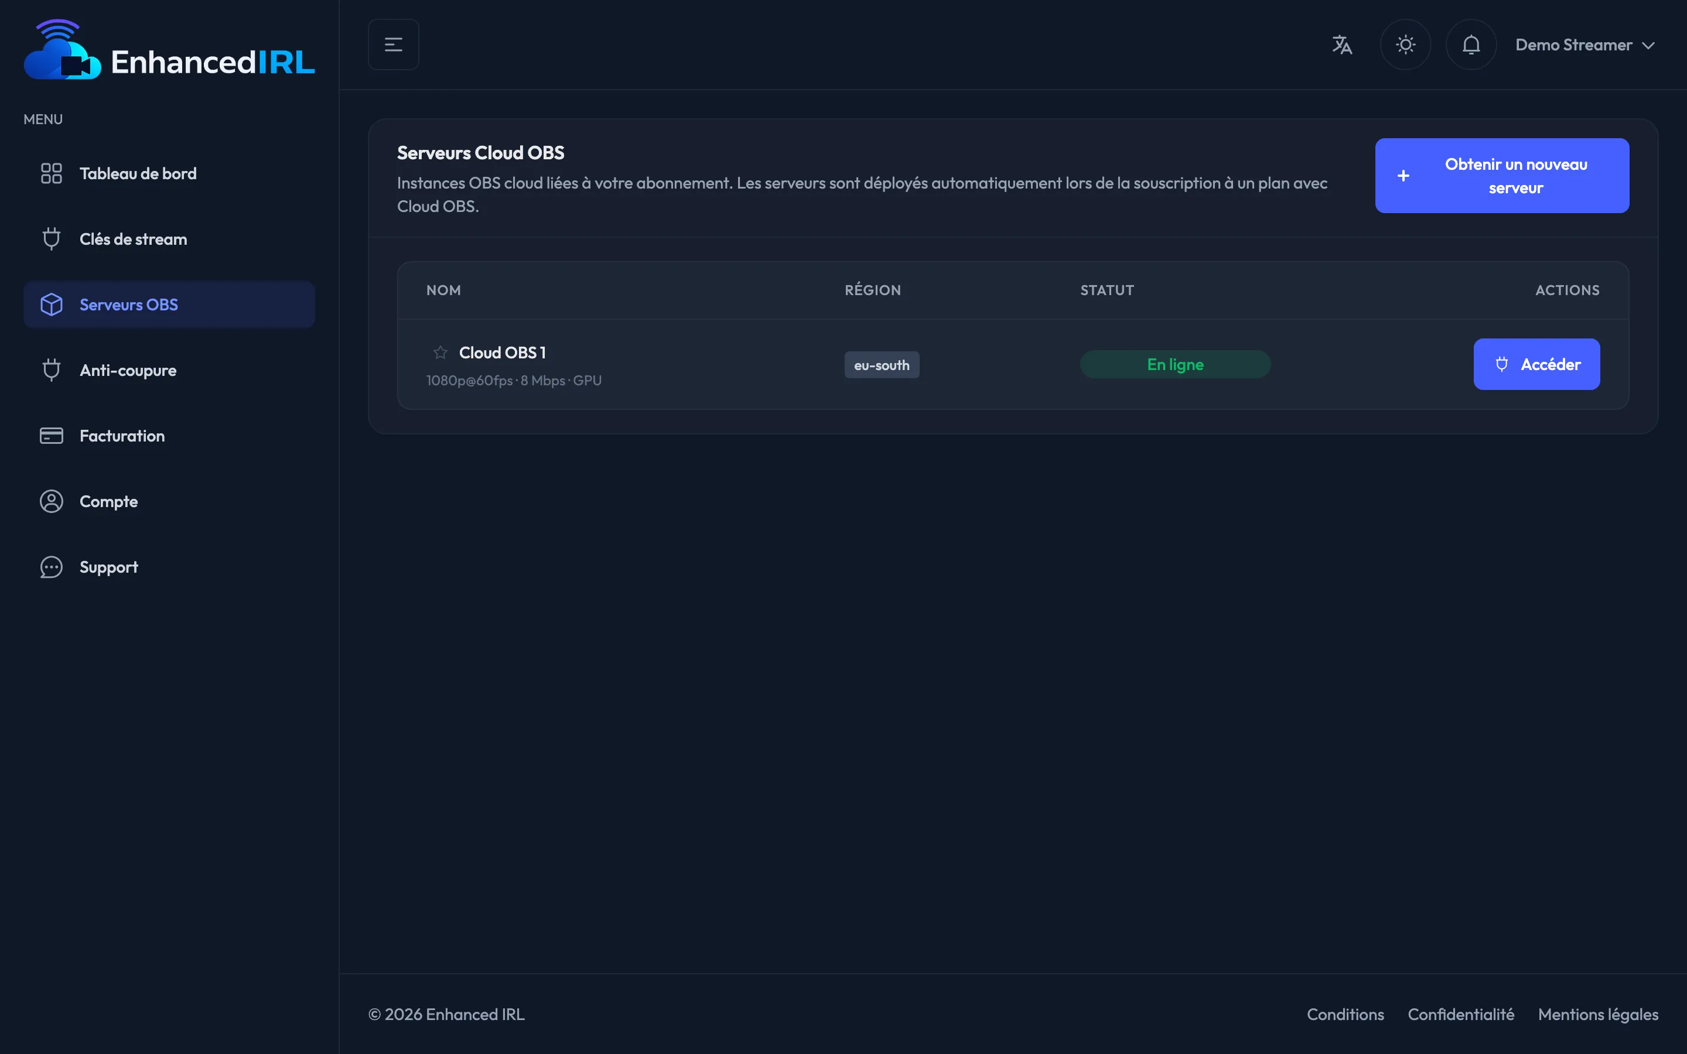Click the cube icon for Serveurs OBS
The height and width of the screenshot is (1054, 1687).
[x=52, y=304]
